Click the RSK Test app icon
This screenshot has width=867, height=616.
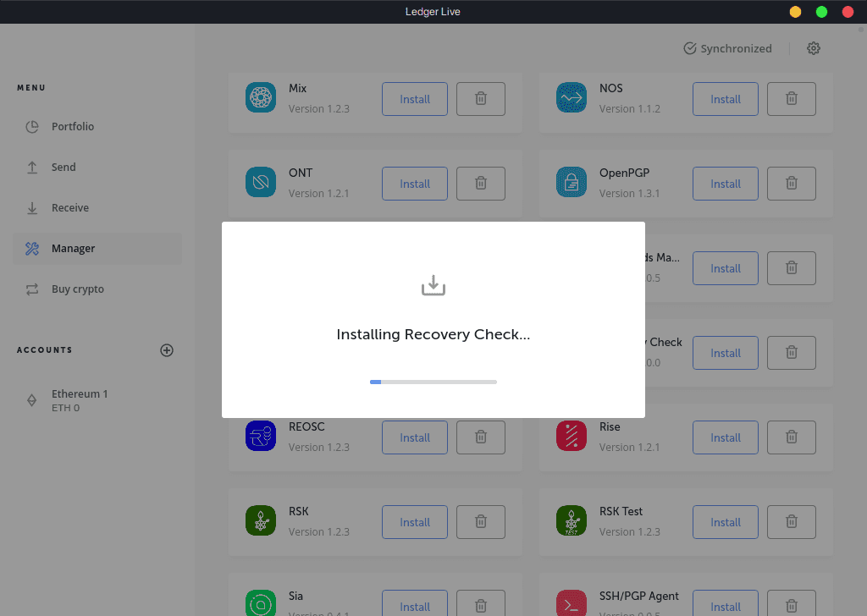pyautogui.click(x=572, y=520)
